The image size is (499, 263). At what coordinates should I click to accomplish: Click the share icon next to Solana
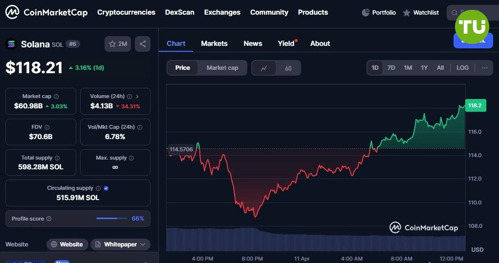tap(143, 44)
